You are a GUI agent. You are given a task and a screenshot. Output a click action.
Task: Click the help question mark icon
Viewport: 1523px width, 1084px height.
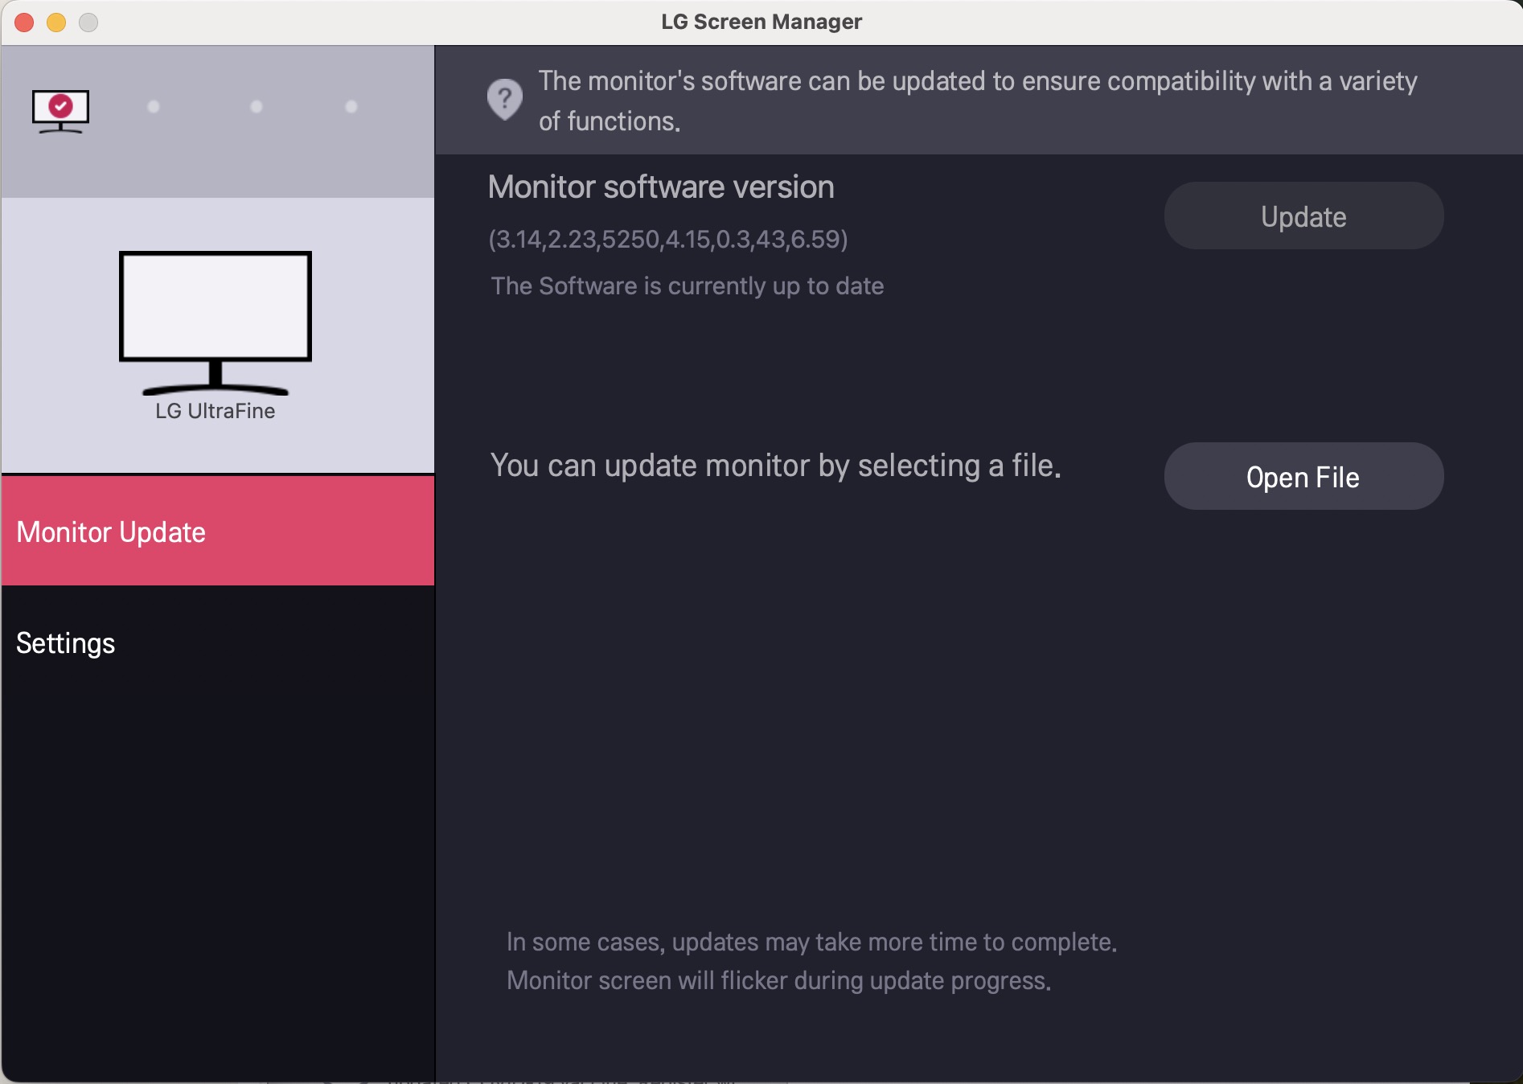point(505,100)
